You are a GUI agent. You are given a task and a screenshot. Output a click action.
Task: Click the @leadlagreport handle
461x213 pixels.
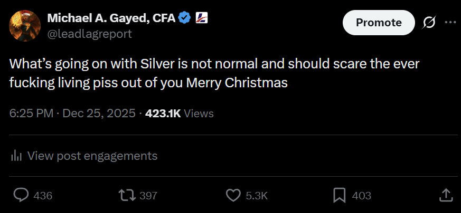[x=90, y=34]
